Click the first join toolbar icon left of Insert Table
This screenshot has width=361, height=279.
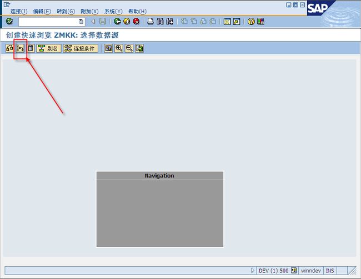pos(9,48)
